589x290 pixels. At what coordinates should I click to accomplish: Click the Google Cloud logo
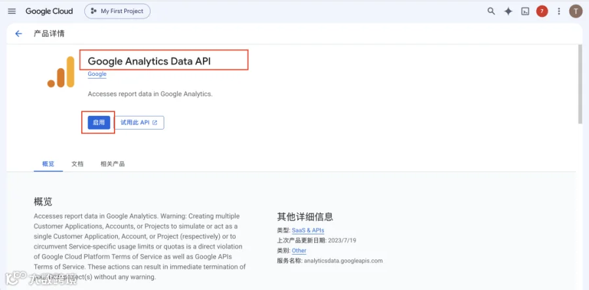point(49,11)
